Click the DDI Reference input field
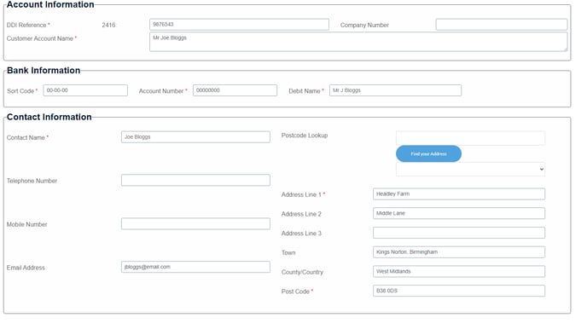This screenshot has width=587, height=329. (239, 25)
